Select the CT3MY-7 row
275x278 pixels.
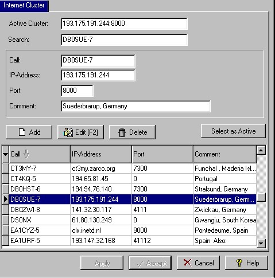[x=130, y=169]
